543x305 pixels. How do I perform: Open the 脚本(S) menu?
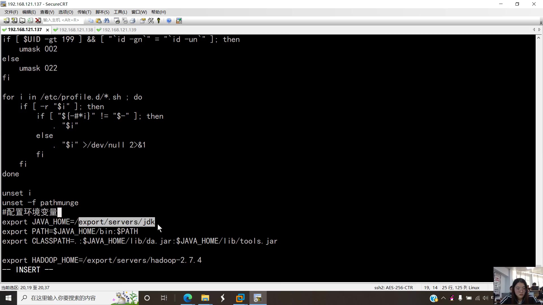pyautogui.click(x=102, y=12)
